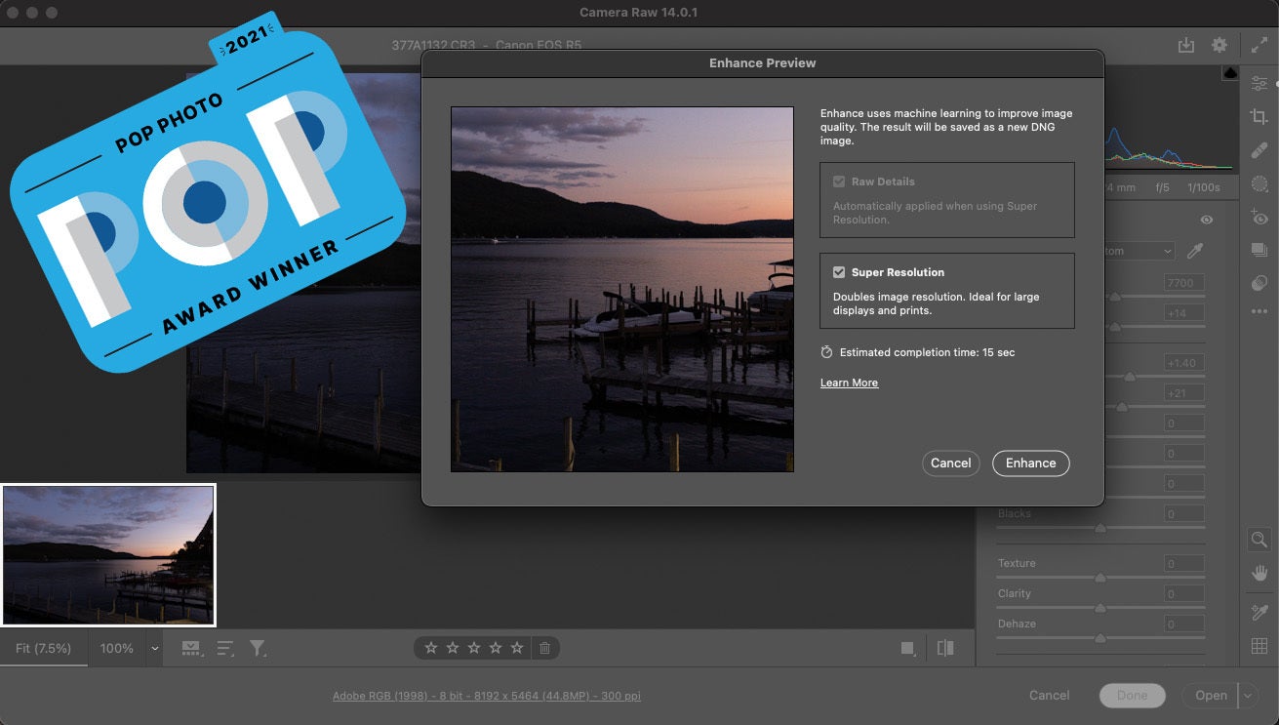The image size is (1279, 725).
Task: Open the More image settings ellipsis
Action: coord(1259,310)
